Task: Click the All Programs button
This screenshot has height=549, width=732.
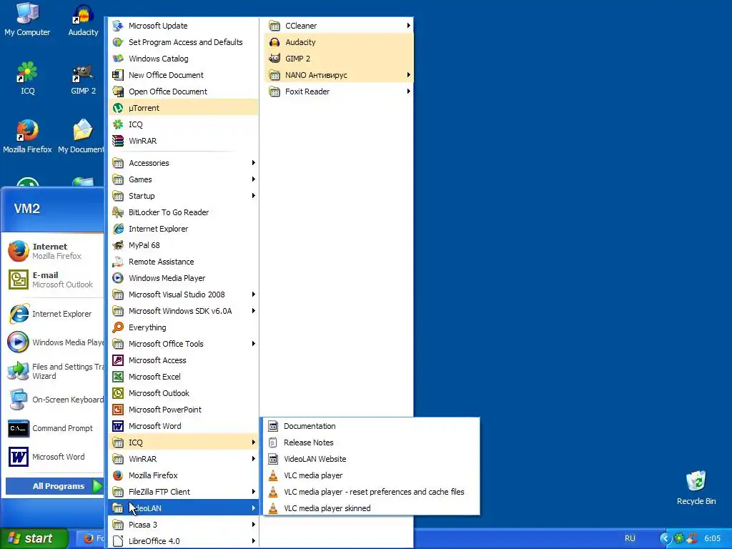Action: (54, 486)
